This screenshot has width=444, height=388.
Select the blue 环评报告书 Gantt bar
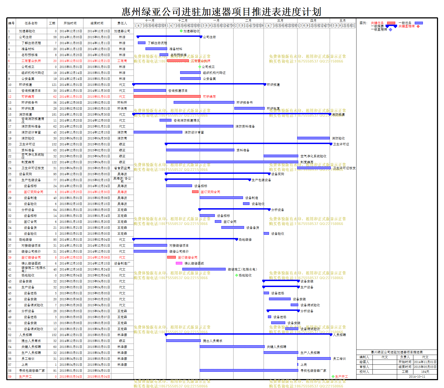(x=204, y=102)
